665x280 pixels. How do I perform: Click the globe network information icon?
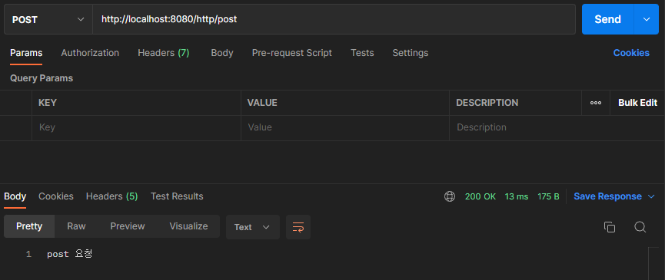click(x=450, y=196)
